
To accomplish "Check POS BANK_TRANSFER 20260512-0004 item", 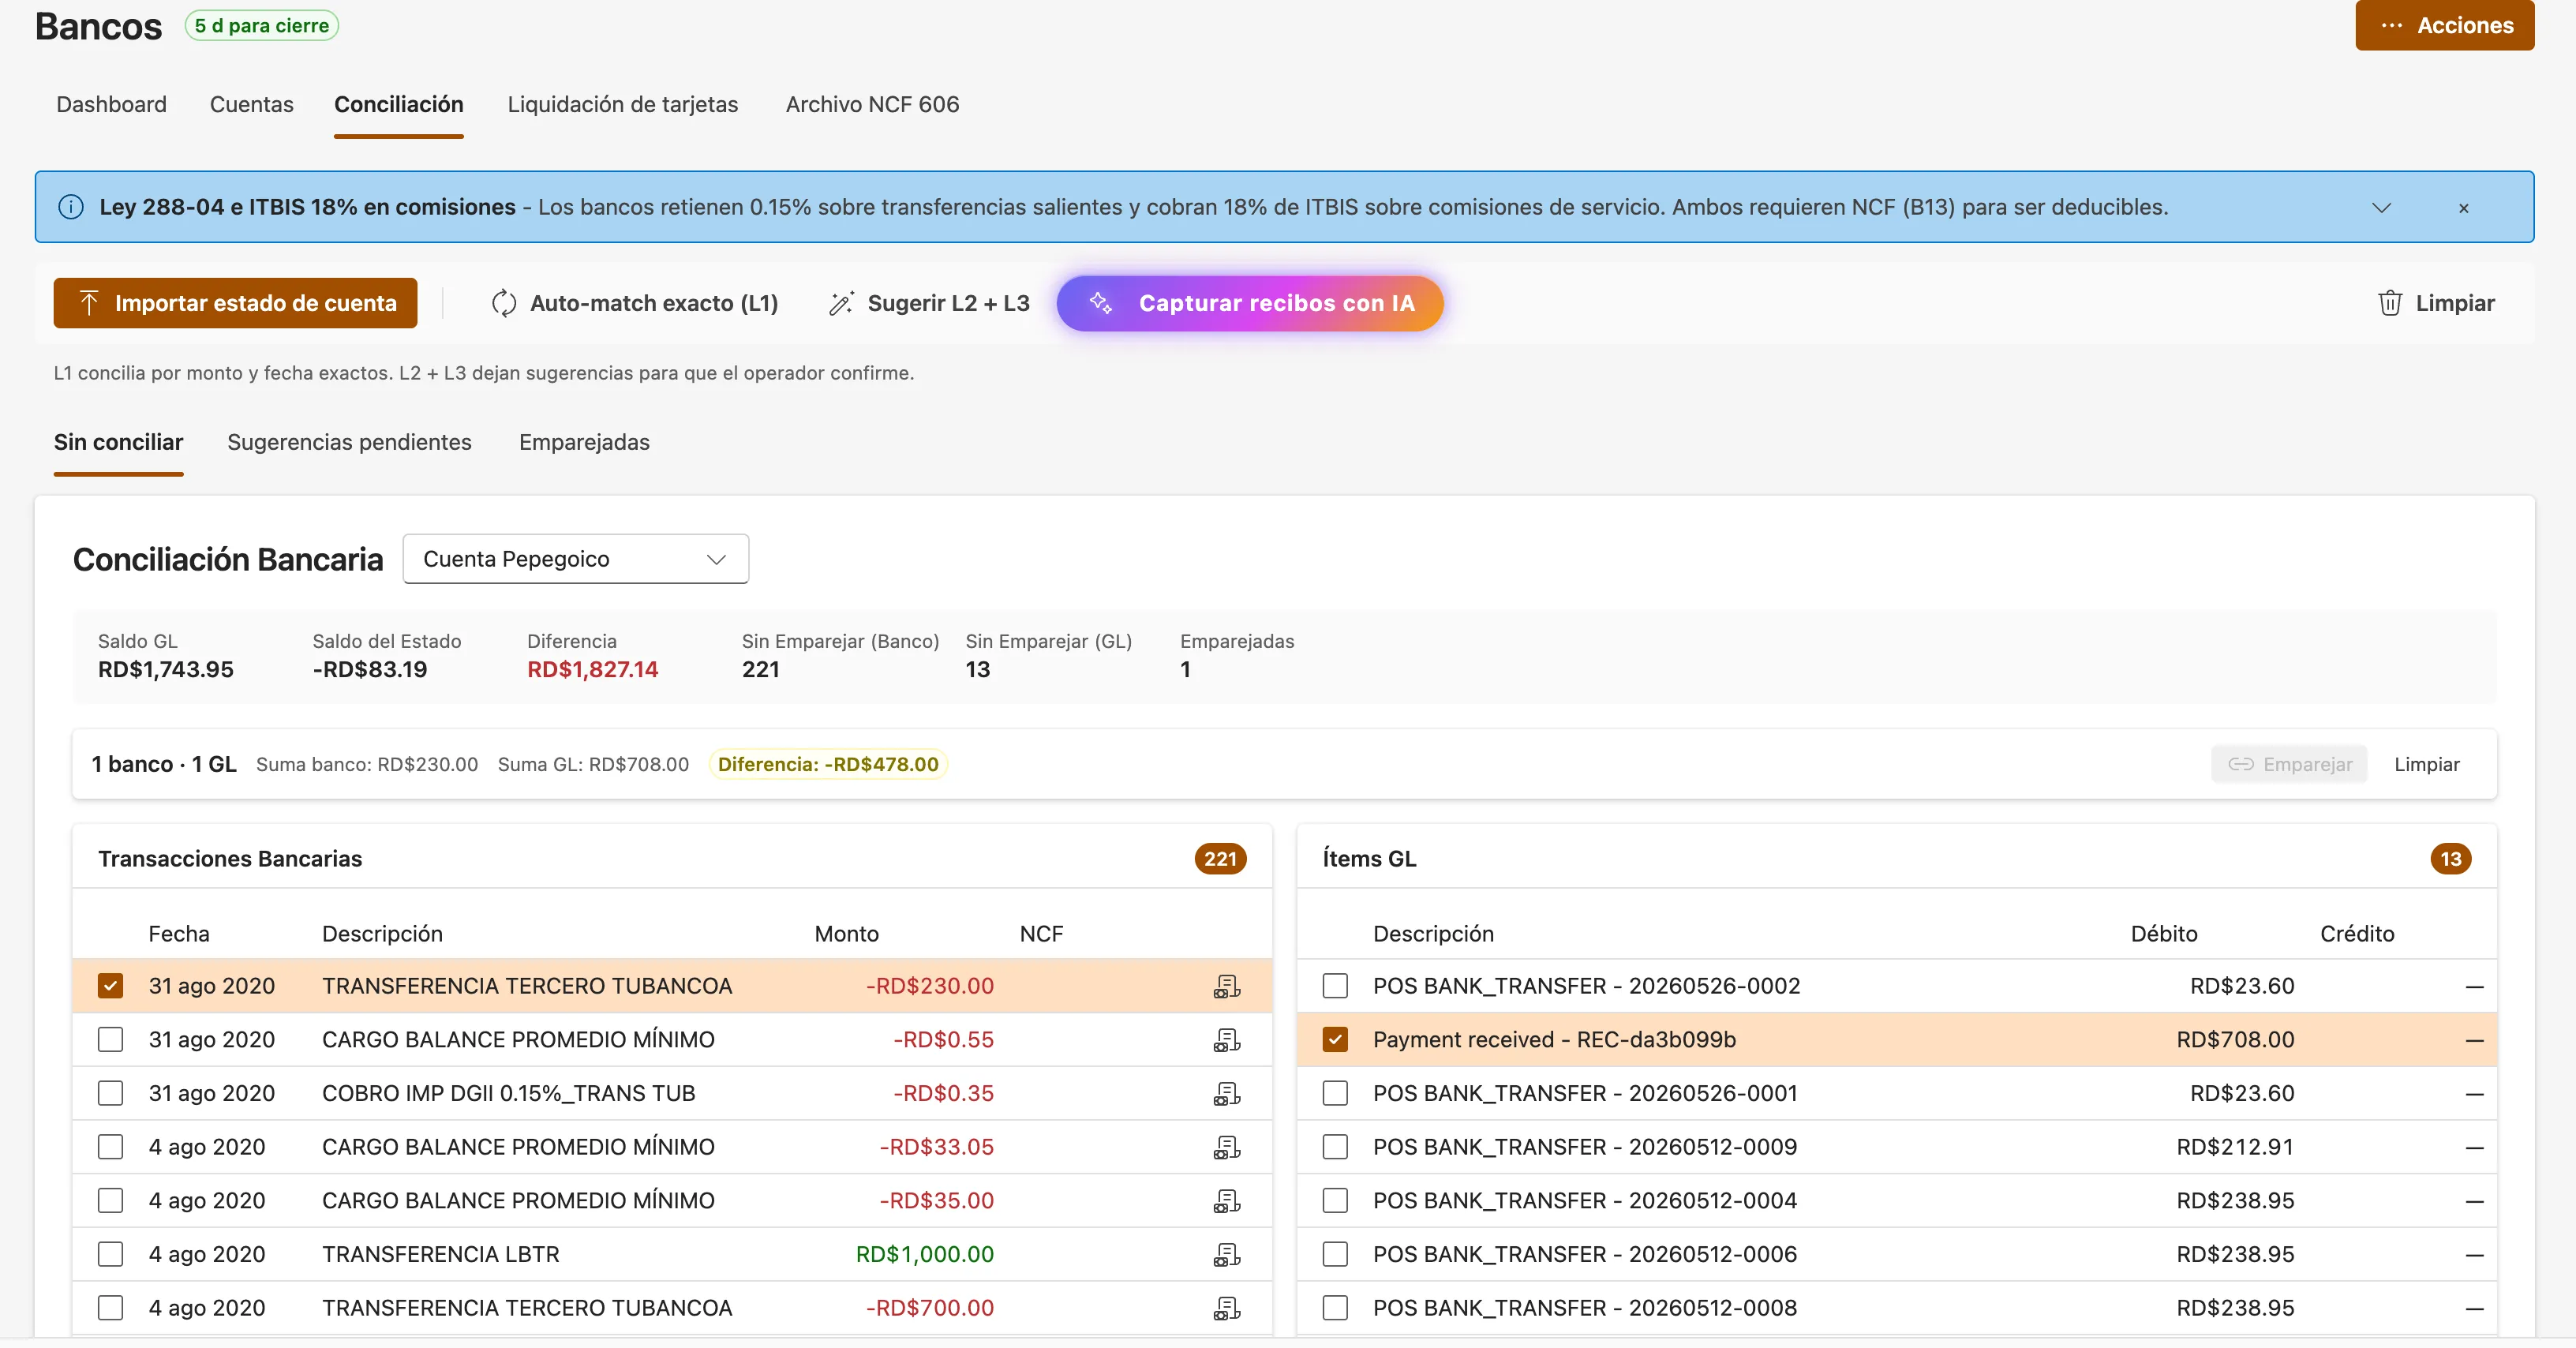I will [1335, 1201].
